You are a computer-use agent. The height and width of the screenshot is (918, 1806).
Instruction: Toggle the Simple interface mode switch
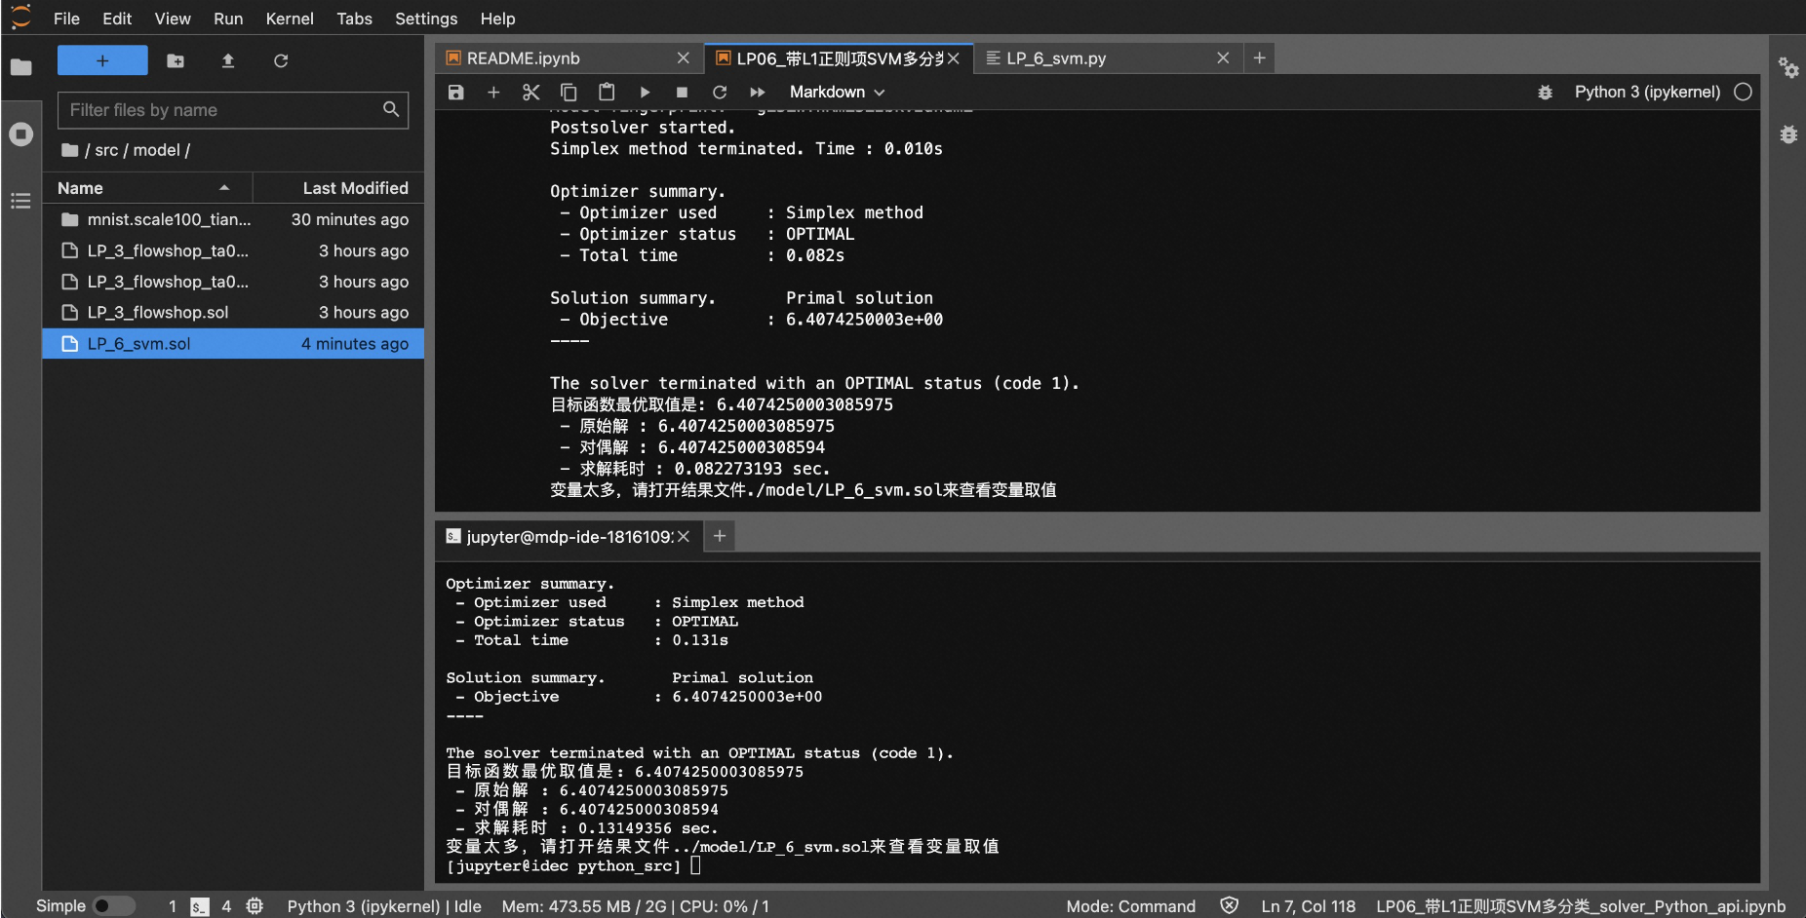pyautogui.click(x=114, y=906)
